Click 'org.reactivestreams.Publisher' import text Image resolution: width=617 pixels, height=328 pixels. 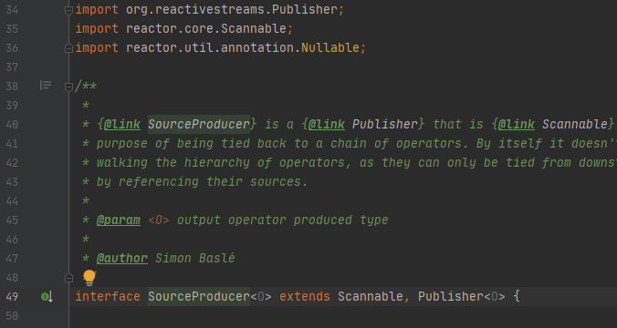(232, 10)
